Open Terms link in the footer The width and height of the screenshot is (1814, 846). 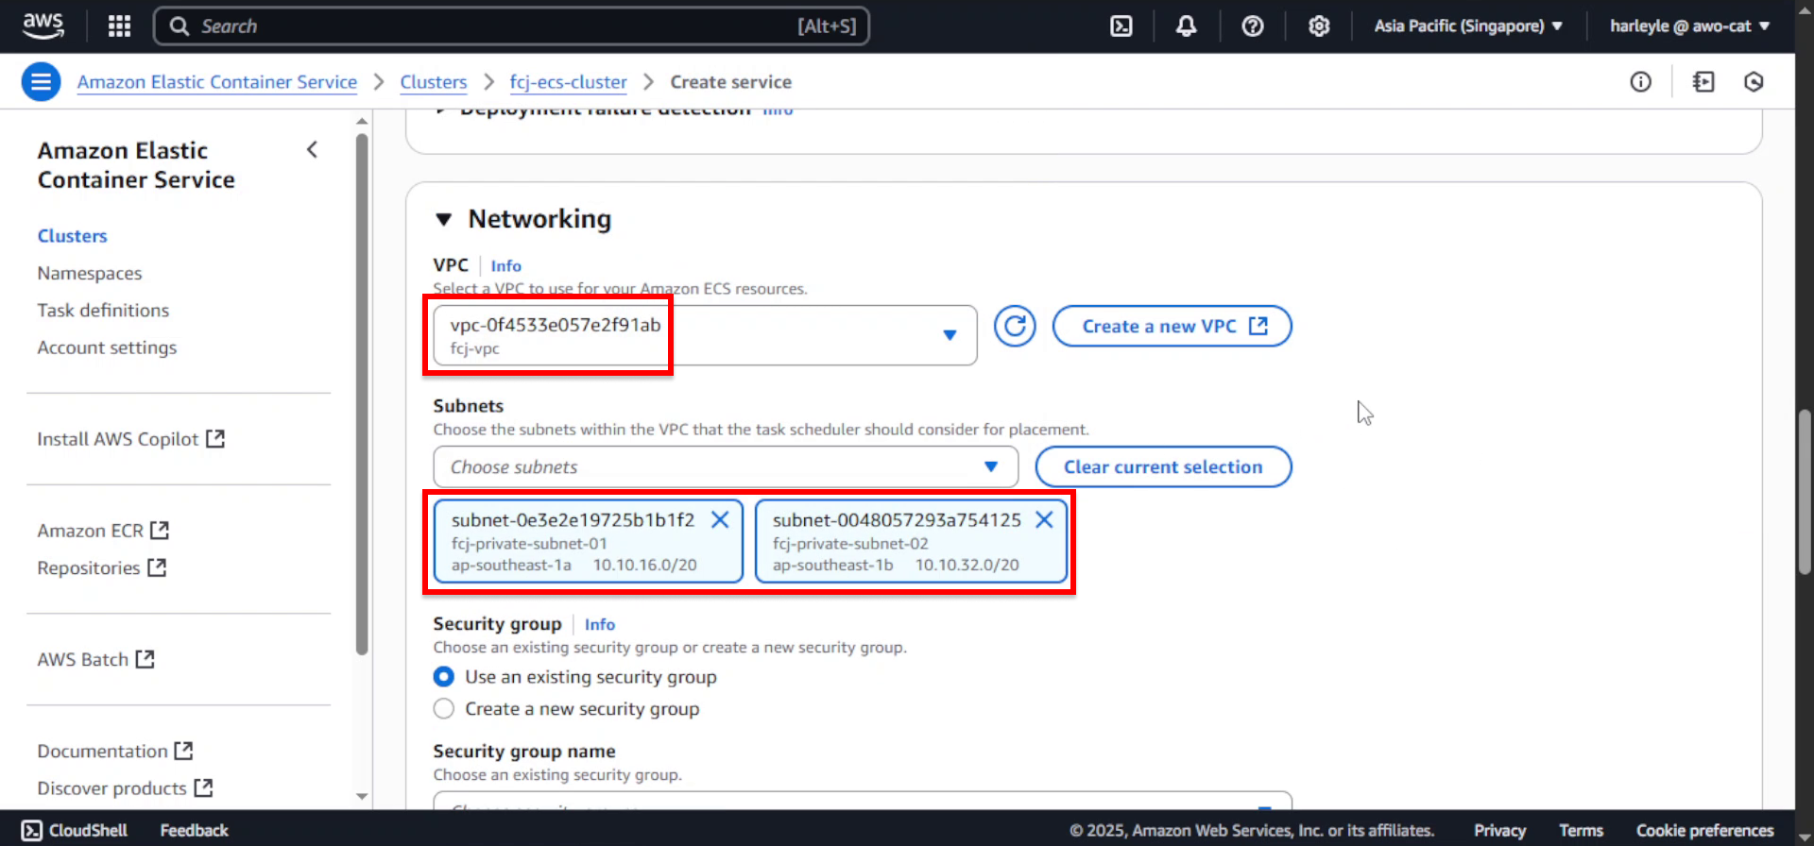coord(1581,830)
